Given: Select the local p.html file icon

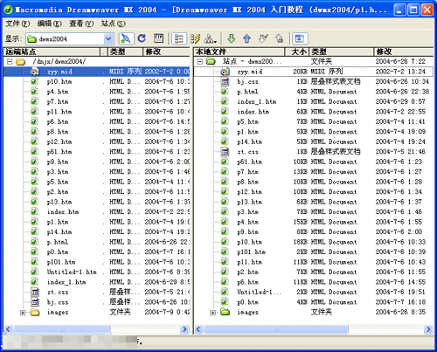Looking at the screenshot, I should pos(224,92).
